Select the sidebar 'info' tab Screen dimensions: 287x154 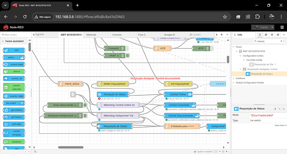(244, 35)
